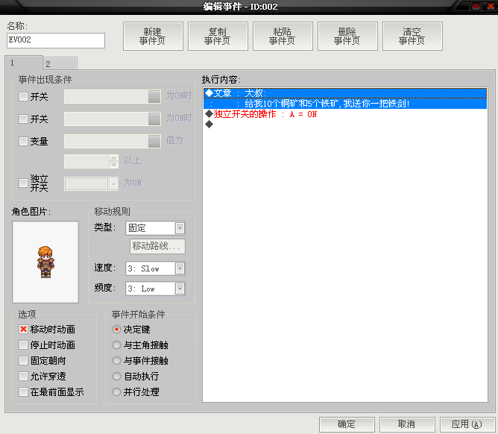Screen dimensions: 498x434
Task: Select the line 给我10个铜矿和5个铁矿
Action: click(345, 104)
